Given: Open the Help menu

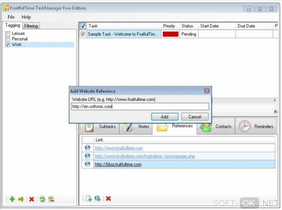Looking at the screenshot, I should point(26,17).
